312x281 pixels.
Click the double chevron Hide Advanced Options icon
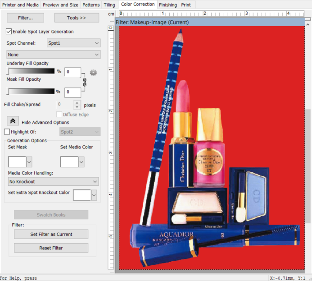(13, 122)
